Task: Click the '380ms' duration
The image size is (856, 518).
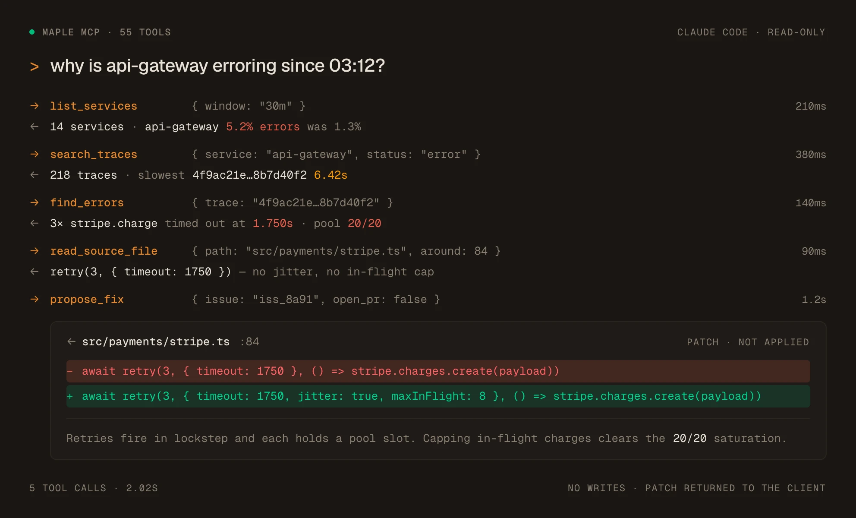Action: click(x=811, y=155)
